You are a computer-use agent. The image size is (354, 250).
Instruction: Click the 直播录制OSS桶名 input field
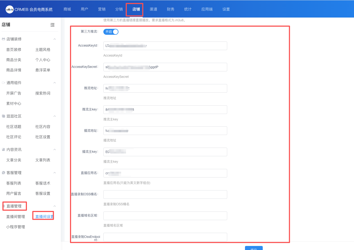pyautogui.click(x=165, y=195)
